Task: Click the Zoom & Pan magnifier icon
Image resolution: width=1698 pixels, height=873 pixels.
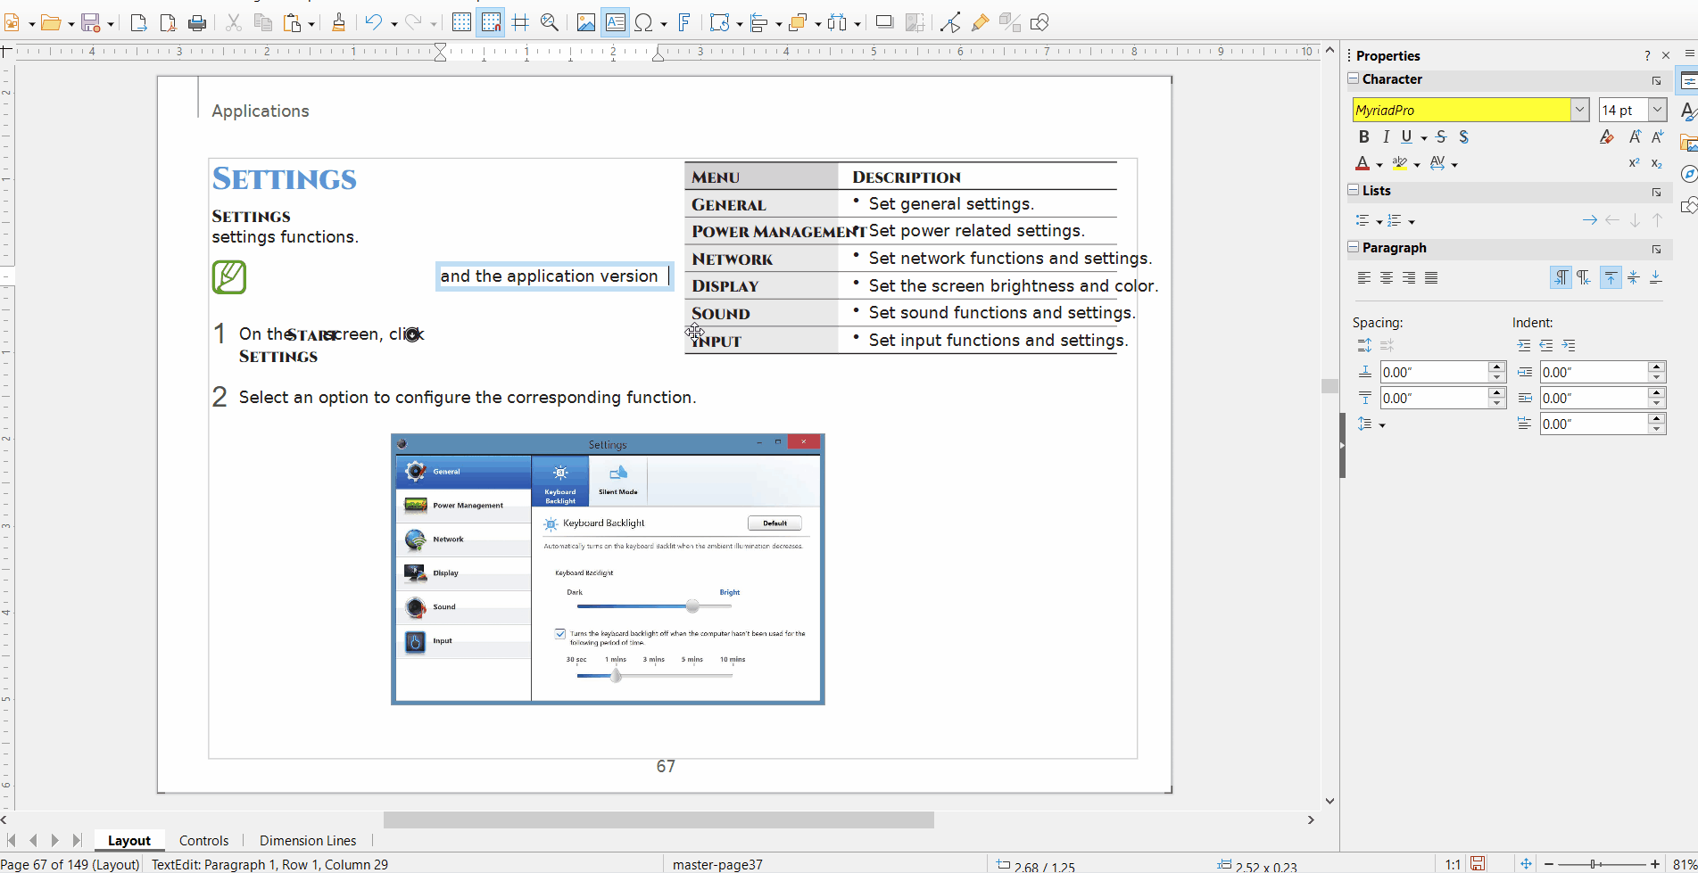Action: tap(550, 23)
